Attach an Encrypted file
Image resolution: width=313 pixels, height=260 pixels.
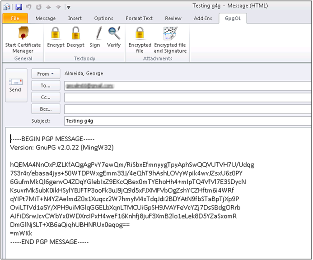click(140, 40)
